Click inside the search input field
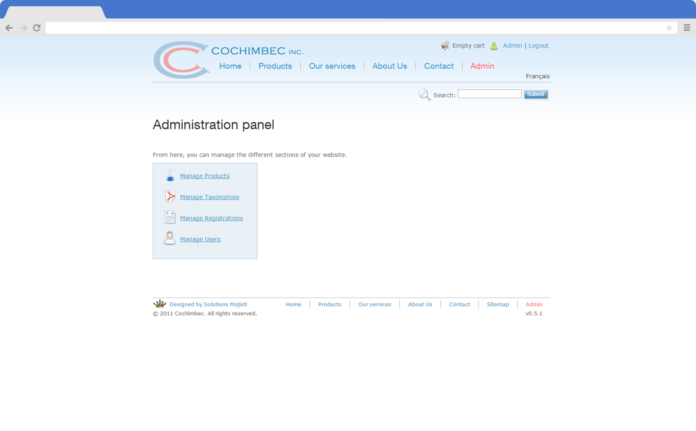The width and height of the screenshot is (696, 431). pyautogui.click(x=489, y=94)
